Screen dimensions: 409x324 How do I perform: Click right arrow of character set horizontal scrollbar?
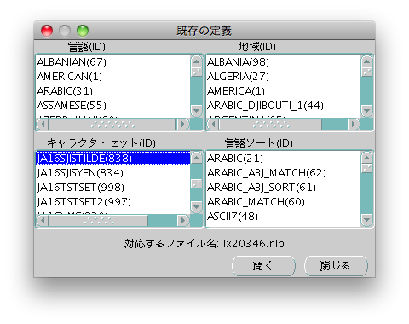point(183,220)
